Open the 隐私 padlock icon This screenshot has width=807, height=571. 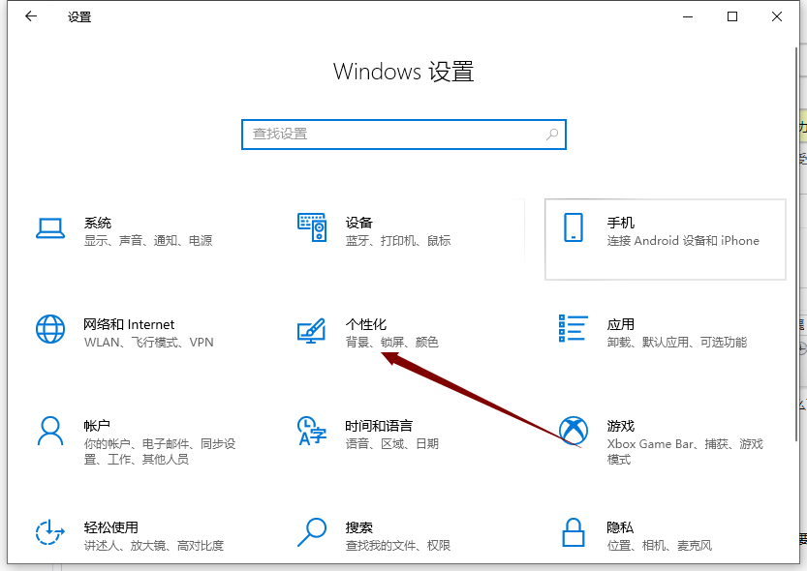pos(573,532)
